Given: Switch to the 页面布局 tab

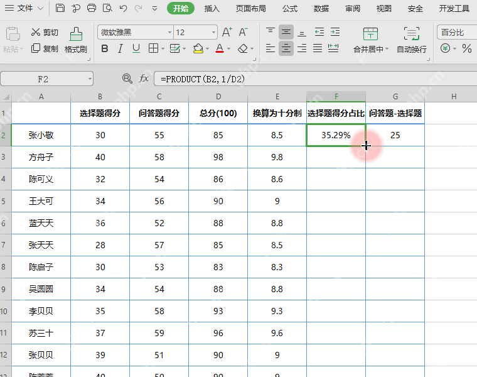Looking at the screenshot, I should [250, 9].
